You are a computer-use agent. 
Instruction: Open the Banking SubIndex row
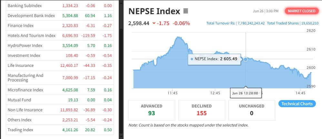coord(25,6)
